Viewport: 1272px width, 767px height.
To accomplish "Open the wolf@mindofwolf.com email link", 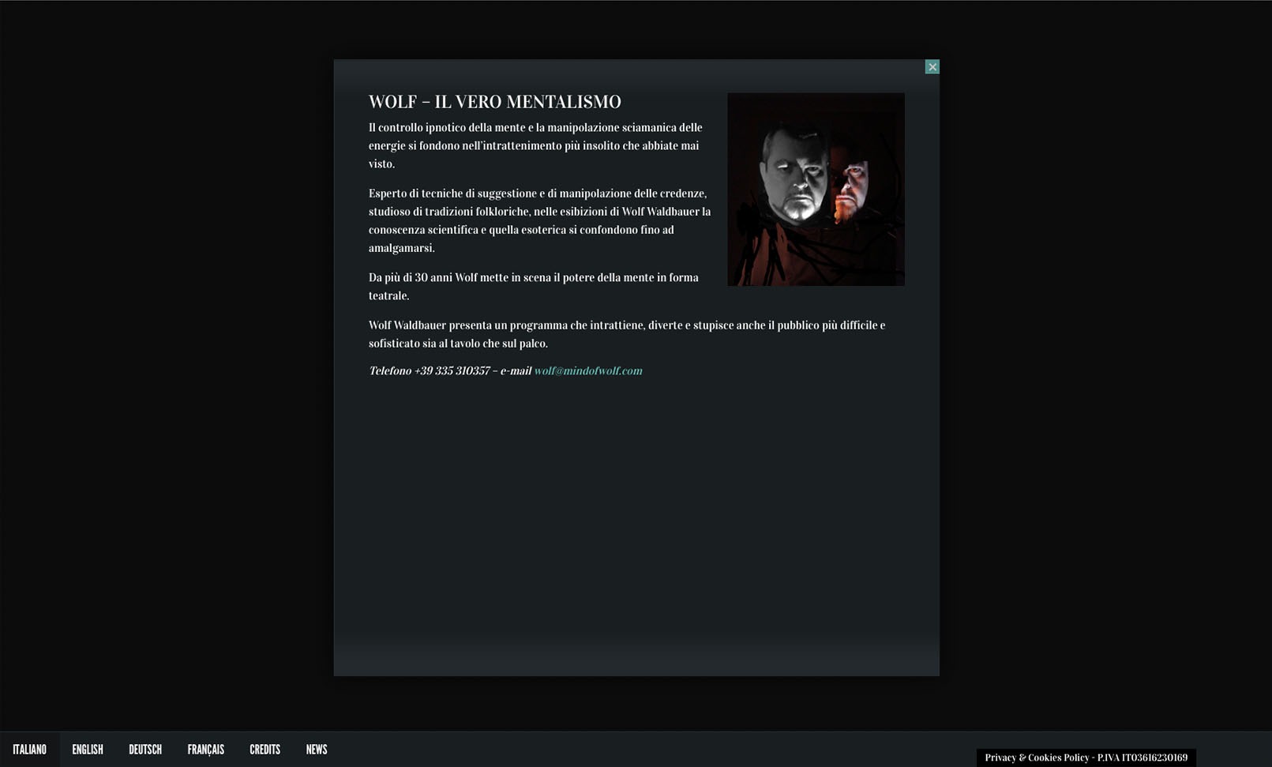I will pyautogui.click(x=588, y=370).
